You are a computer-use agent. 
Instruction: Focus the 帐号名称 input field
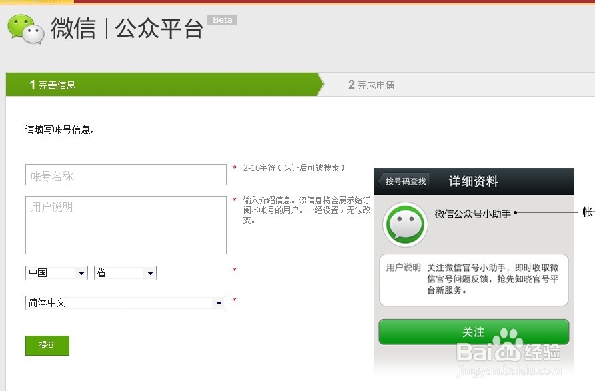[x=126, y=175]
